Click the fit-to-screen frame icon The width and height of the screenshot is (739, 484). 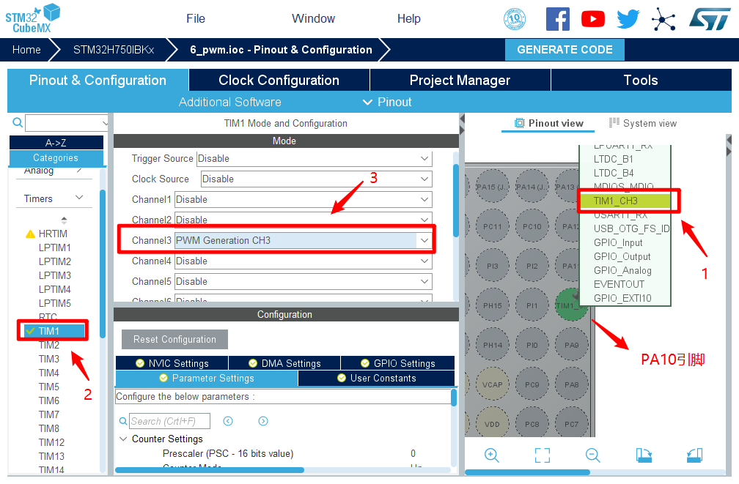[x=543, y=455]
